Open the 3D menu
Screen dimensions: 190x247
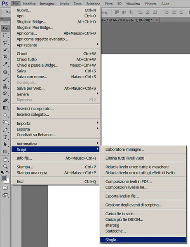pyautogui.click(x=120, y=4)
